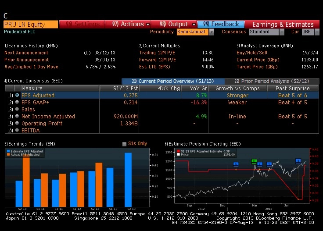Viewport: 323px width, 231px height.
Task: Click the Growth vs Comps column header
Action: [x=238, y=88]
